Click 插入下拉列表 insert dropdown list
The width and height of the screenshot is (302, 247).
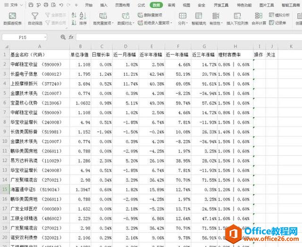pyautogui.click(x=237, y=19)
